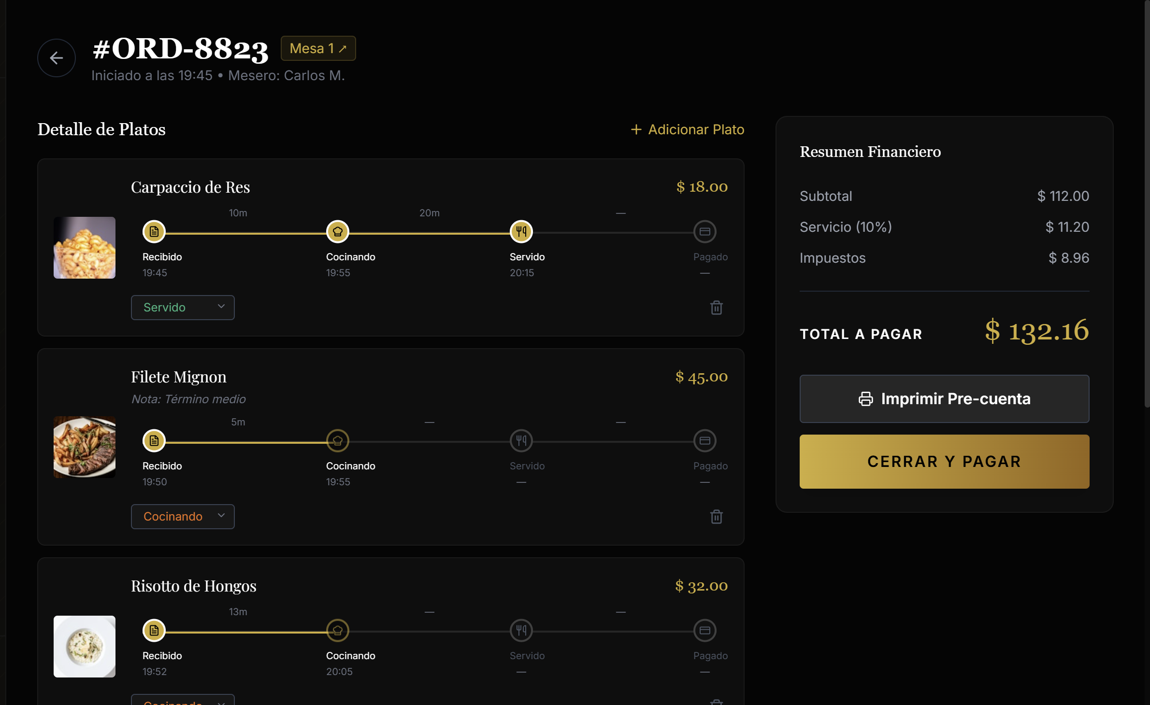The width and height of the screenshot is (1150, 705).
Task: Click the back arrow button
Action: [57, 58]
